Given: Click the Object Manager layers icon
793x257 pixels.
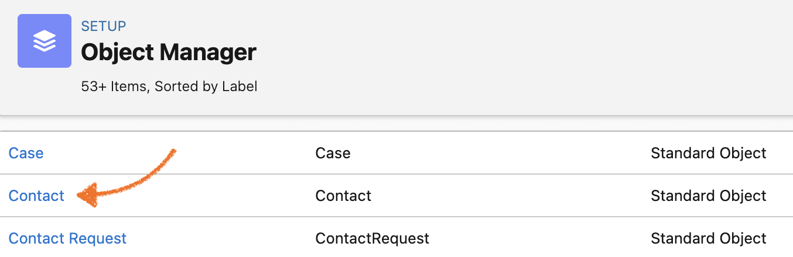Looking at the screenshot, I should coord(45,41).
